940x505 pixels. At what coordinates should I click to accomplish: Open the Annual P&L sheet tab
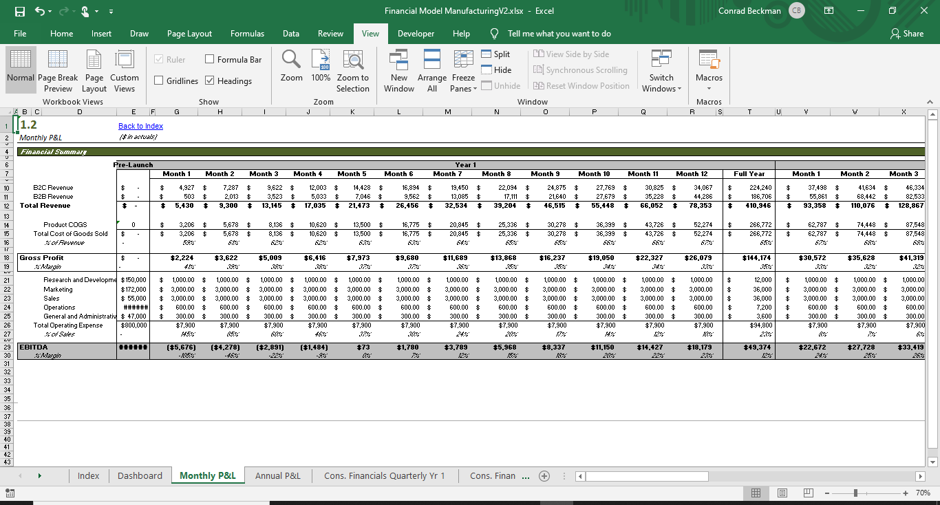277,475
